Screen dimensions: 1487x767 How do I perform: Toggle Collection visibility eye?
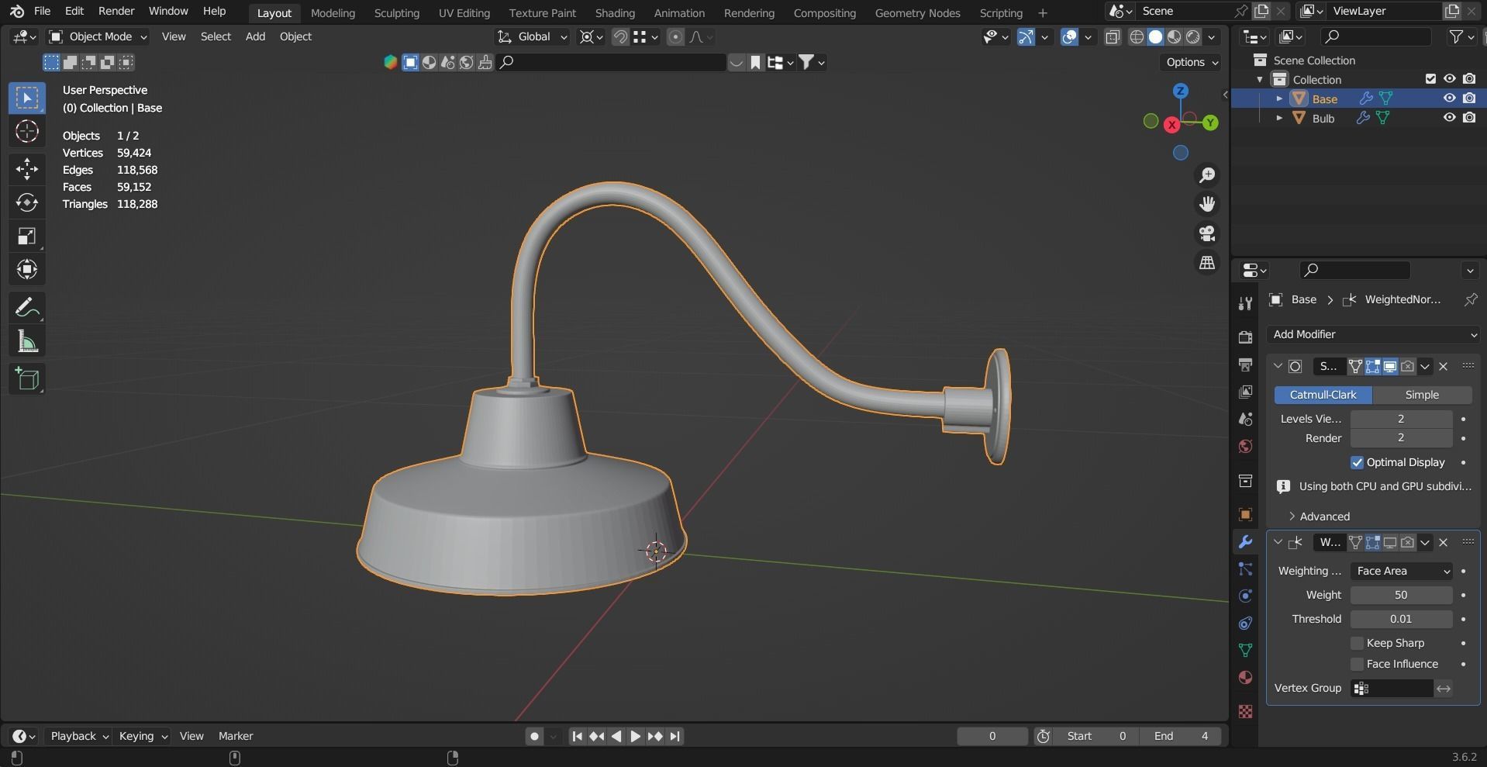click(x=1449, y=79)
